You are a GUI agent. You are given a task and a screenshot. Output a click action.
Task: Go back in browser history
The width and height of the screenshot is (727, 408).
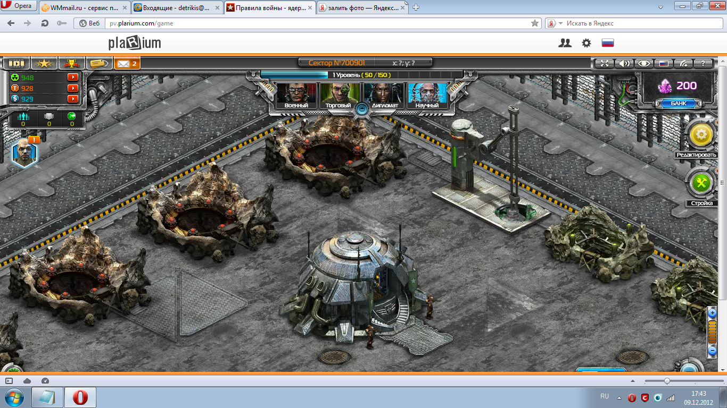pos(11,23)
